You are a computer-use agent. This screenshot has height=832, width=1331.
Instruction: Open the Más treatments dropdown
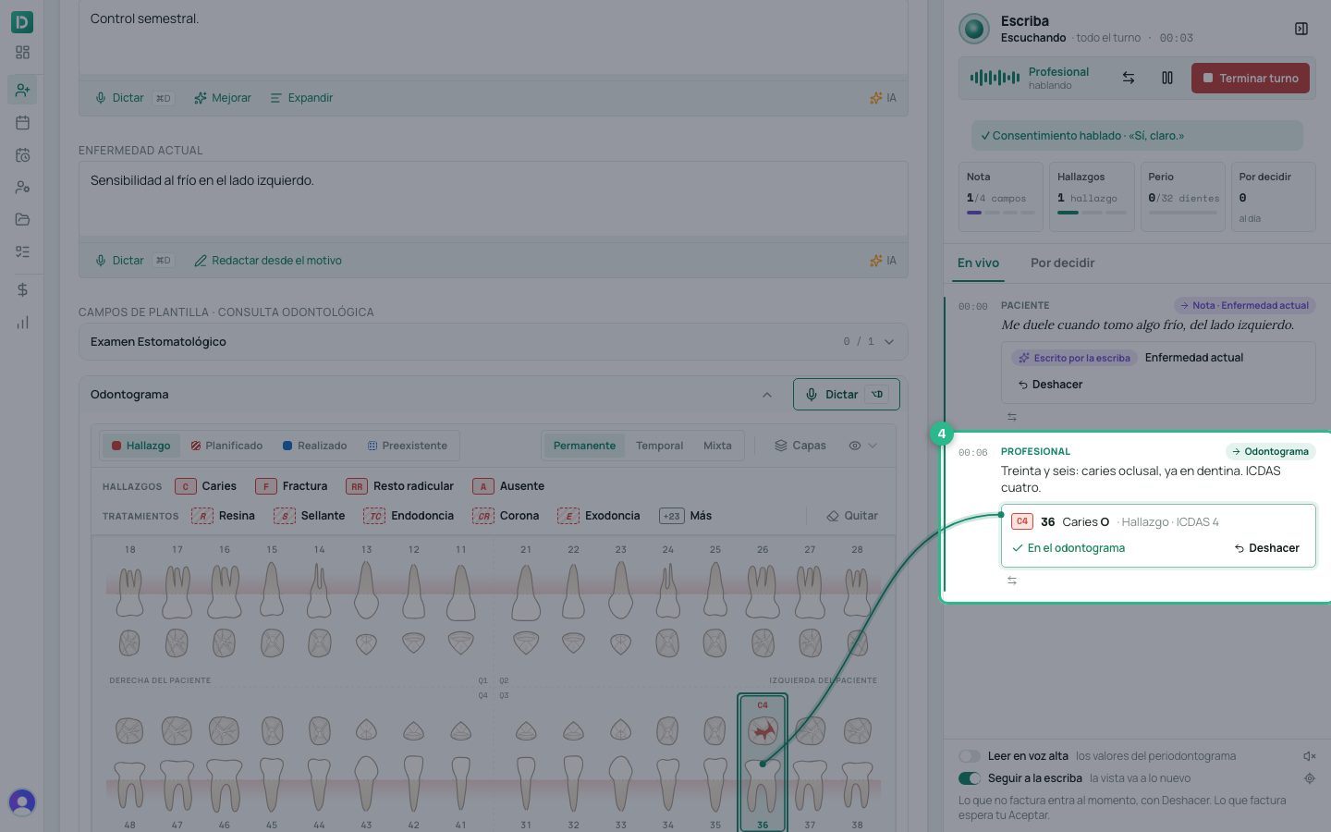click(x=686, y=516)
